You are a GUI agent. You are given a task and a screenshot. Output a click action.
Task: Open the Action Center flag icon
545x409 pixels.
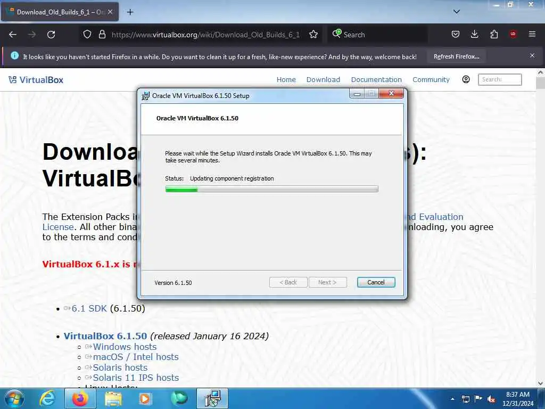pos(478,399)
